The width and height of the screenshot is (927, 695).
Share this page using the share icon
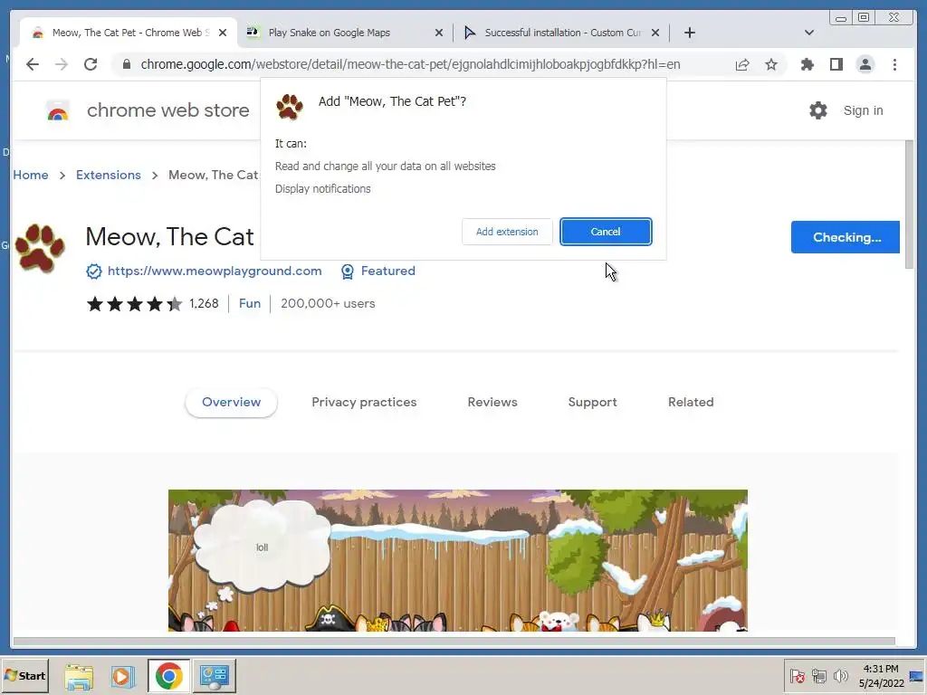[742, 64]
